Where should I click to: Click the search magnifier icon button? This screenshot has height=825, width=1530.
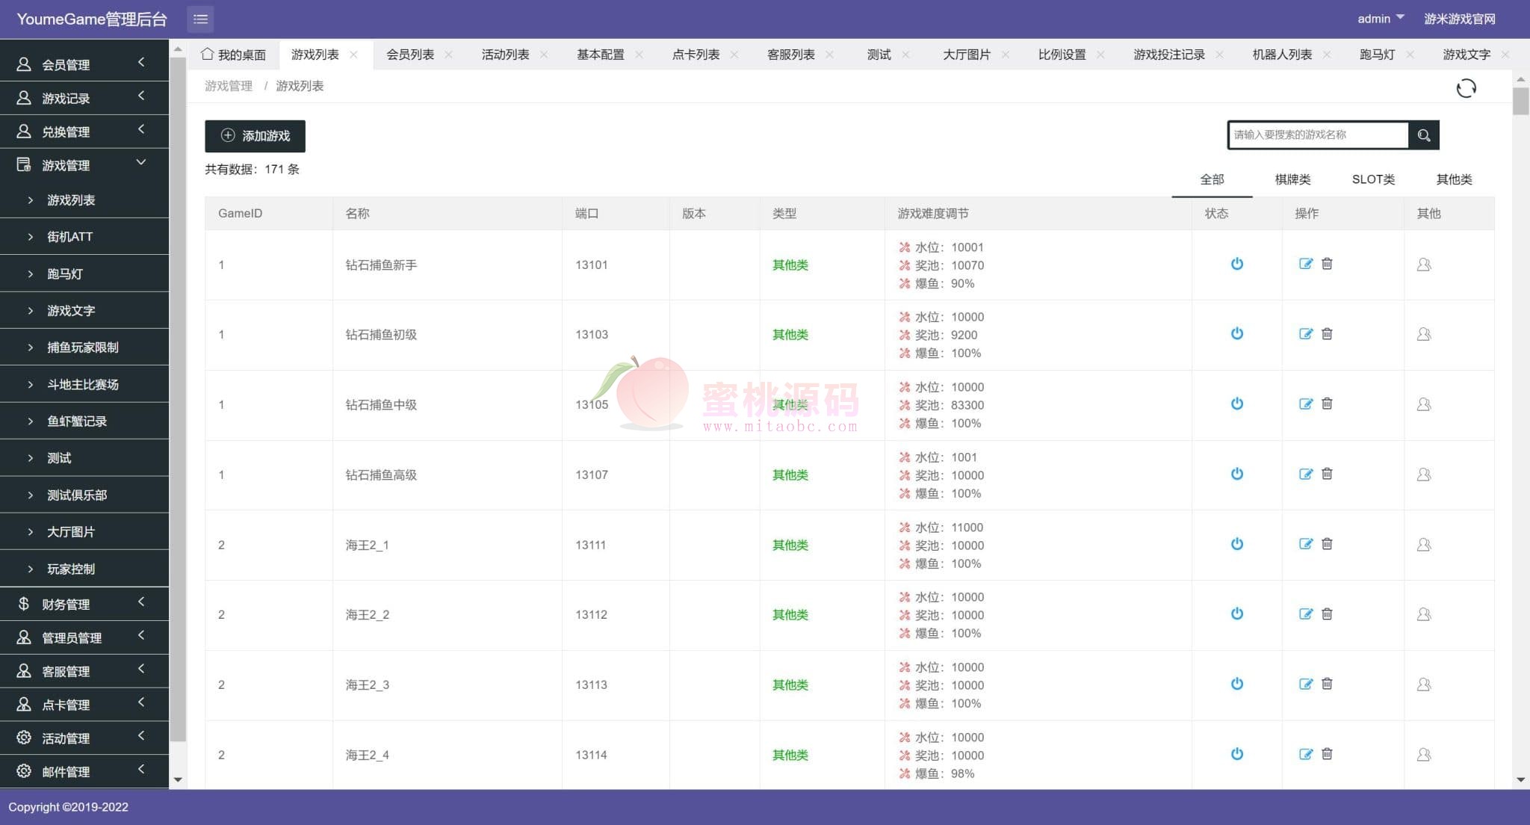1424,135
